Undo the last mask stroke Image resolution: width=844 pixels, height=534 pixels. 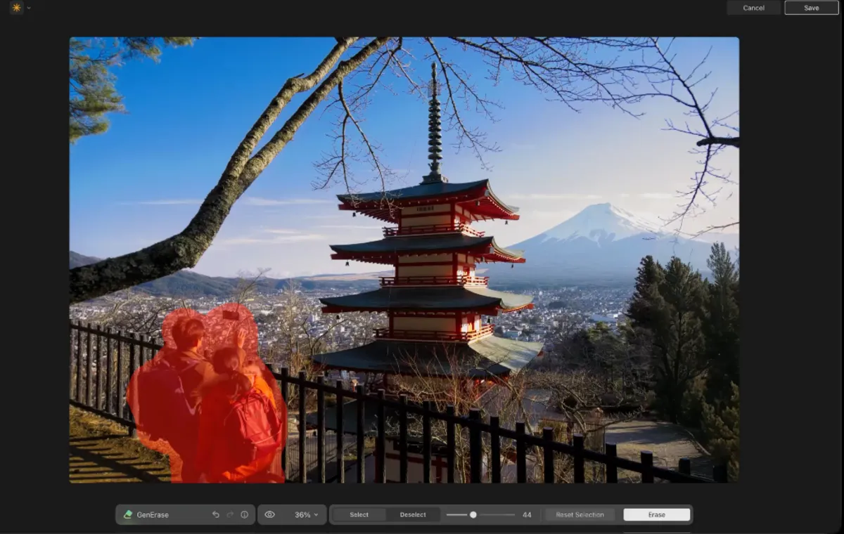click(215, 514)
